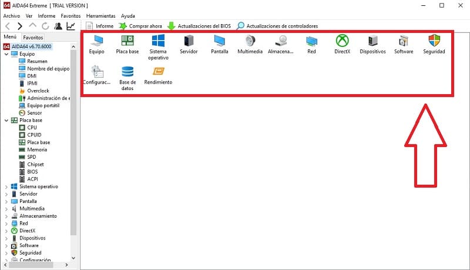The image size is (470, 270).
Task: Go back with the left arrow toolbar icon
Action: pyautogui.click(x=8, y=26)
